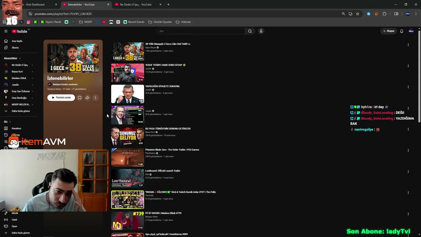Open video title 'Lootbound: Official Launch Trailer'
The image size is (421, 237).
pyautogui.click(x=163, y=171)
